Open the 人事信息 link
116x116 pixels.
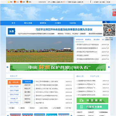22,108
